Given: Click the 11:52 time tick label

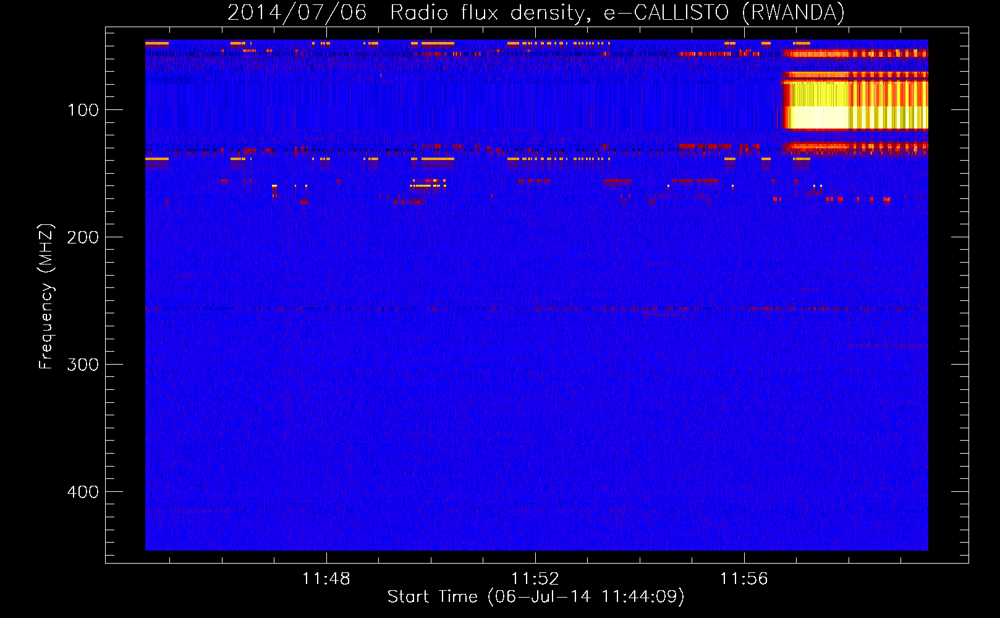Looking at the screenshot, I should point(535,579).
